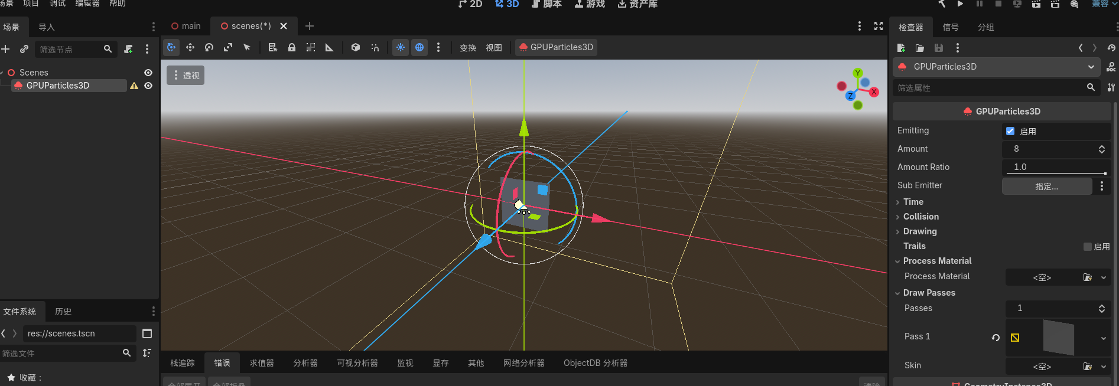Expand the Drawing property section
Screen dimensions: 1119x386
[920, 231]
